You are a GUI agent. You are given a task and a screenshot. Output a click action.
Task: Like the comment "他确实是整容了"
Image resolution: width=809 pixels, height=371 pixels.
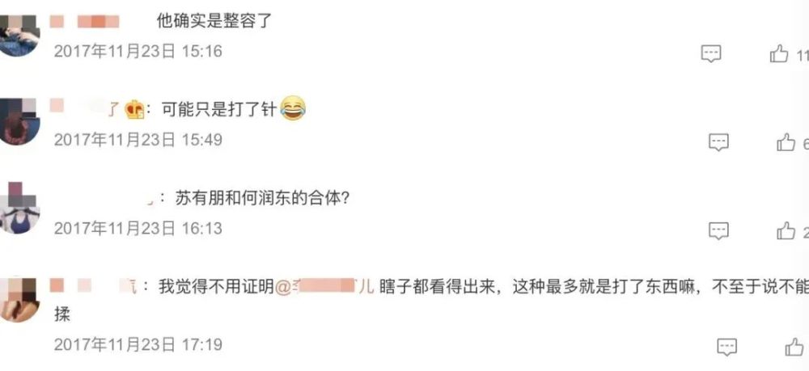pos(779,53)
